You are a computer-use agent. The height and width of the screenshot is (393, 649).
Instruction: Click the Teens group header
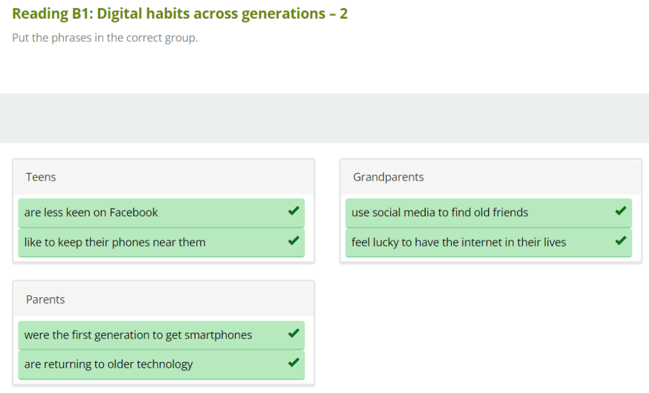click(x=41, y=177)
